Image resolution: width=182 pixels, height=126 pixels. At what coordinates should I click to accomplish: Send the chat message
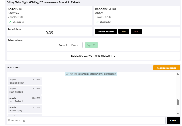point(173,120)
